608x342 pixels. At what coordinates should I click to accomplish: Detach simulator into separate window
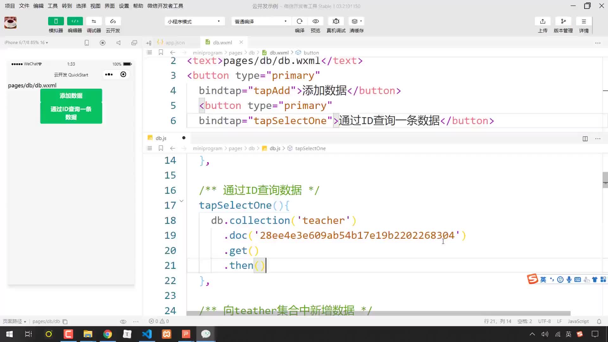pyautogui.click(x=134, y=43)
